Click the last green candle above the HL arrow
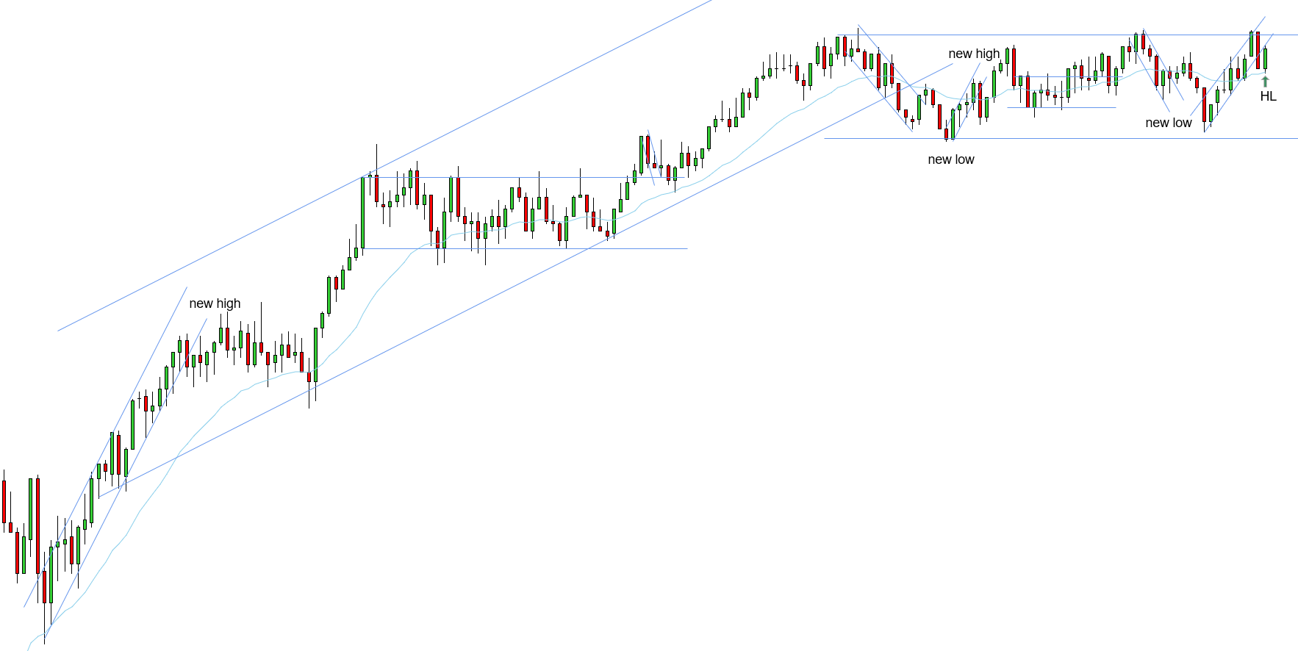 (x=1265, y=59)
